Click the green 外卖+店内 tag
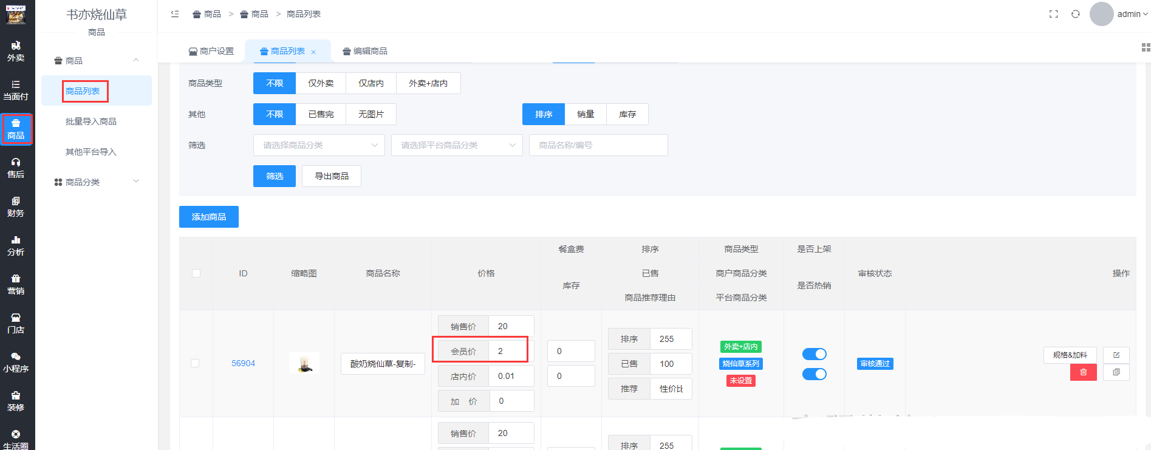The image size is (1151, 450). pyautogui.click(x=741, y=347)
